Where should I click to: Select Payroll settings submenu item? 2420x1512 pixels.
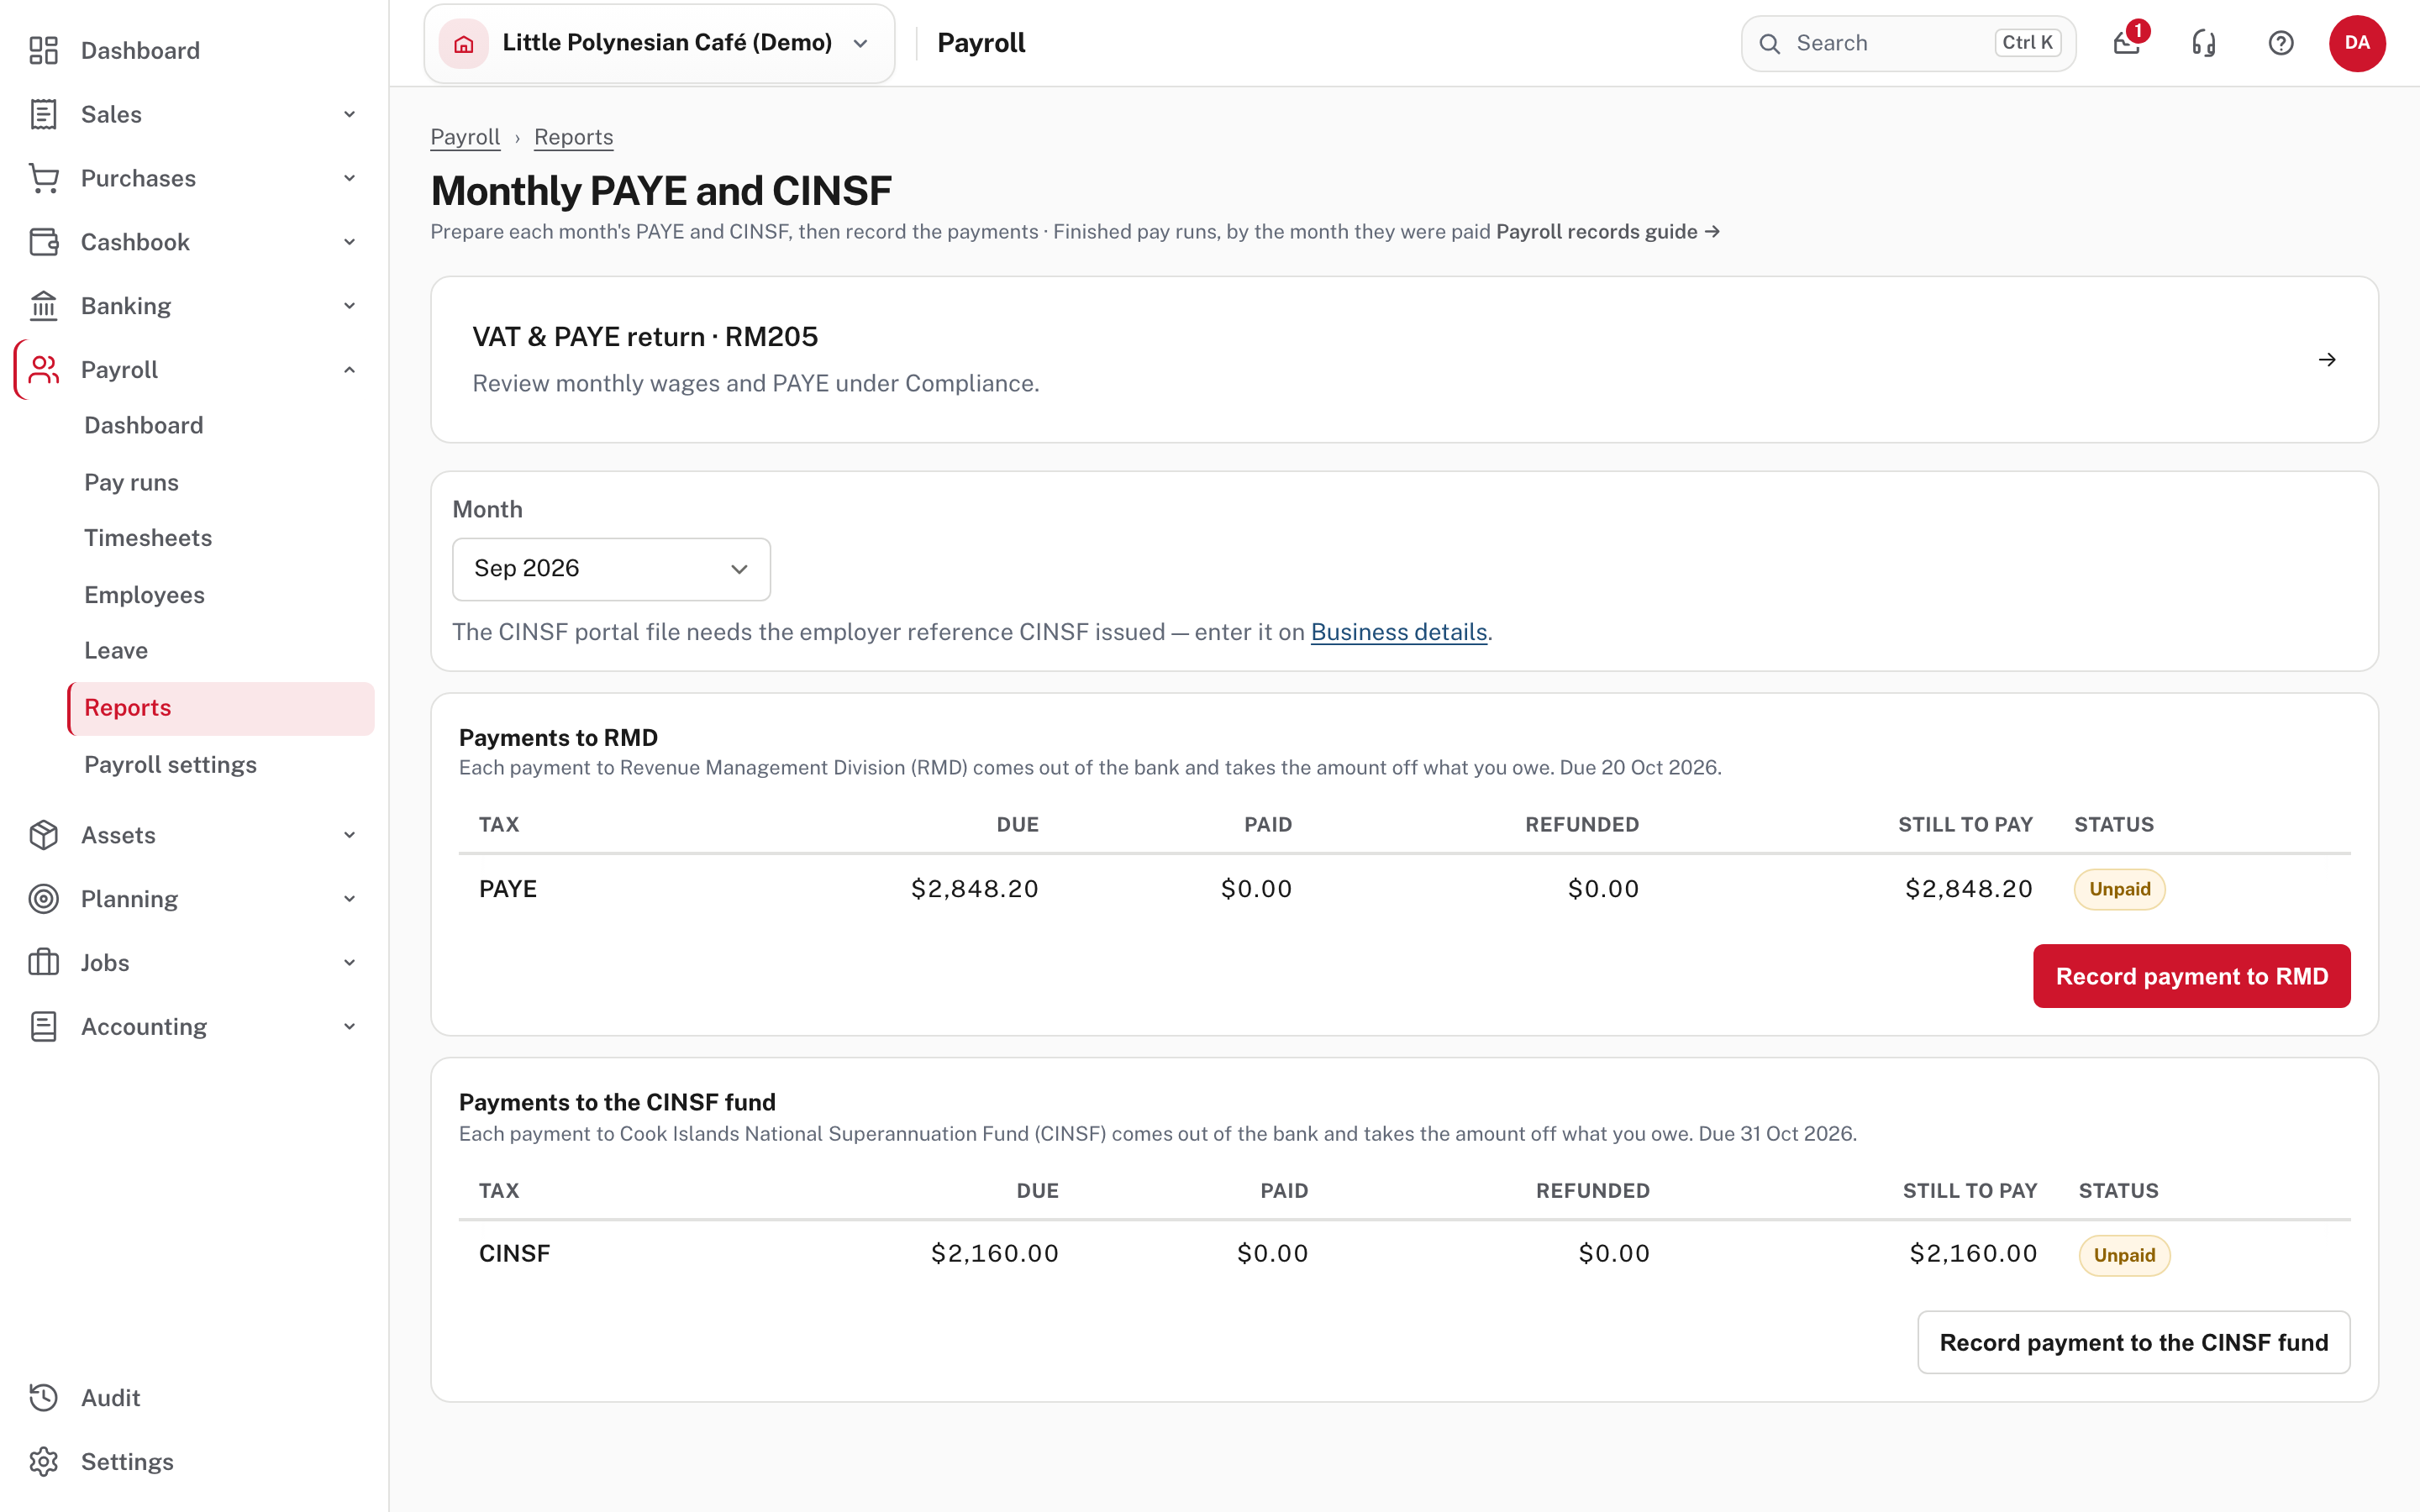(x=170, y=764)
